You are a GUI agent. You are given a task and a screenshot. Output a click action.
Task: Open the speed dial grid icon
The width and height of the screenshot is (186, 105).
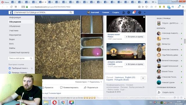point(16,7)
